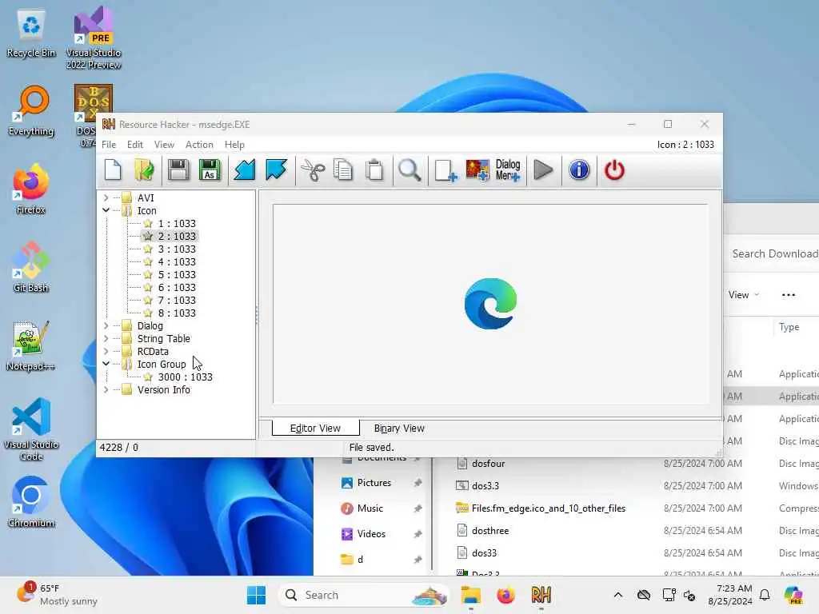
Task: Open a file with the folder icon
Action: tap(144, 170)
